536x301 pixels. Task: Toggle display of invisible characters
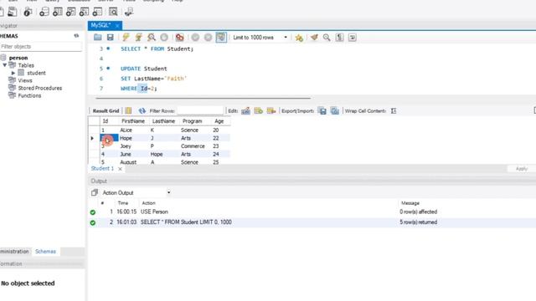click(x=339, y=37)
